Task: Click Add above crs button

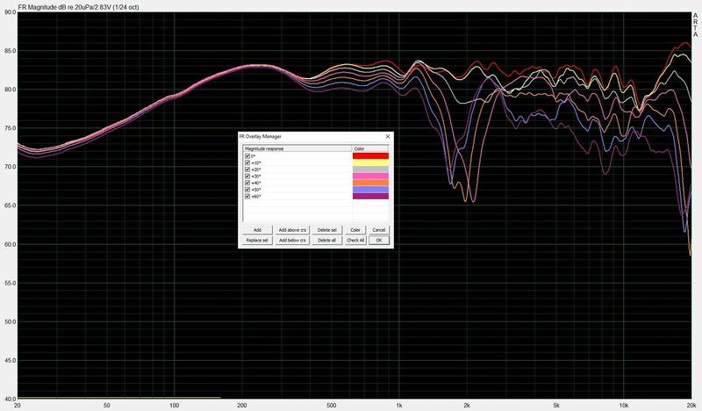Action: pos(291,229)
